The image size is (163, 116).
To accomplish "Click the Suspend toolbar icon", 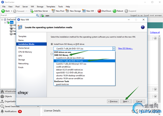I will 126,11.
